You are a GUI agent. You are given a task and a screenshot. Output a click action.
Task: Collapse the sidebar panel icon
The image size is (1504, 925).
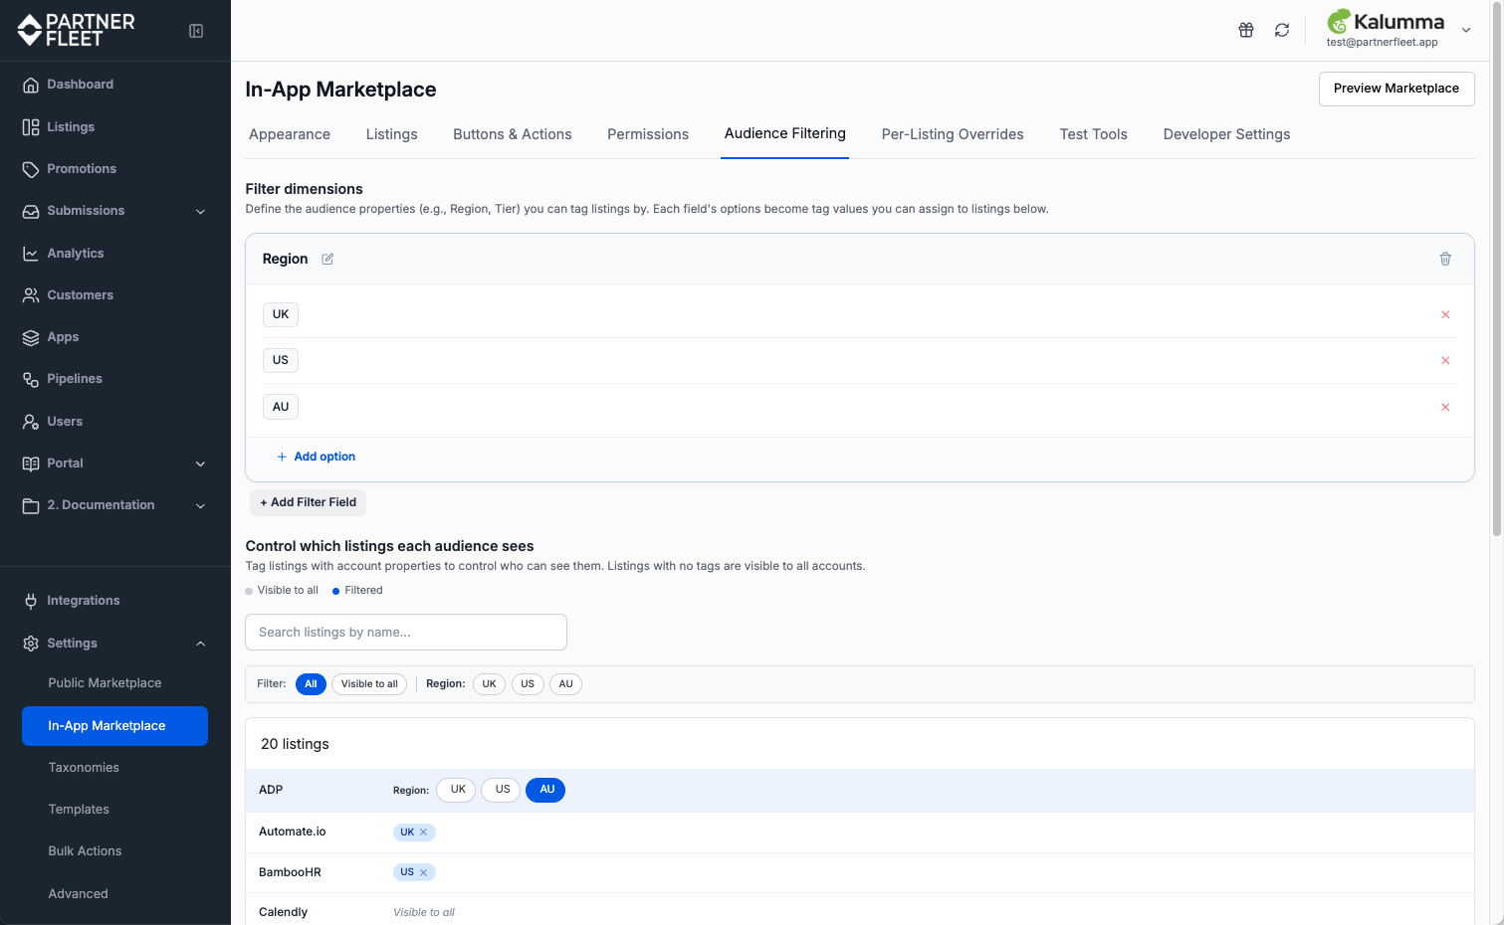[x=196, y=31]
